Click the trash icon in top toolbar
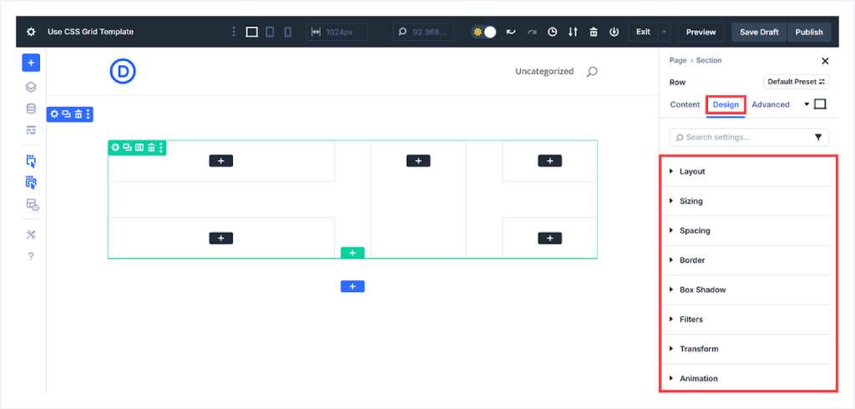This screenshot has height=409, width=855. click(594, 32)
